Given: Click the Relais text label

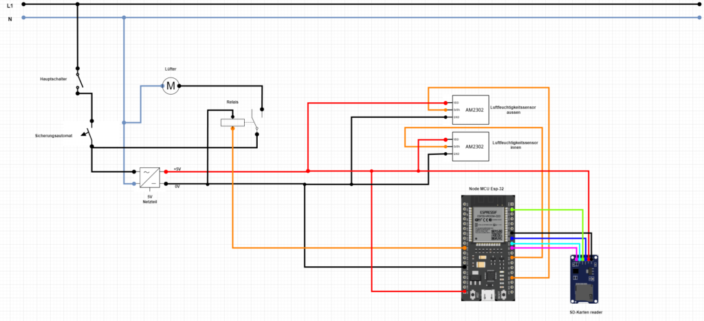Looking at the screenshot, I should click(x=232, y=102).
